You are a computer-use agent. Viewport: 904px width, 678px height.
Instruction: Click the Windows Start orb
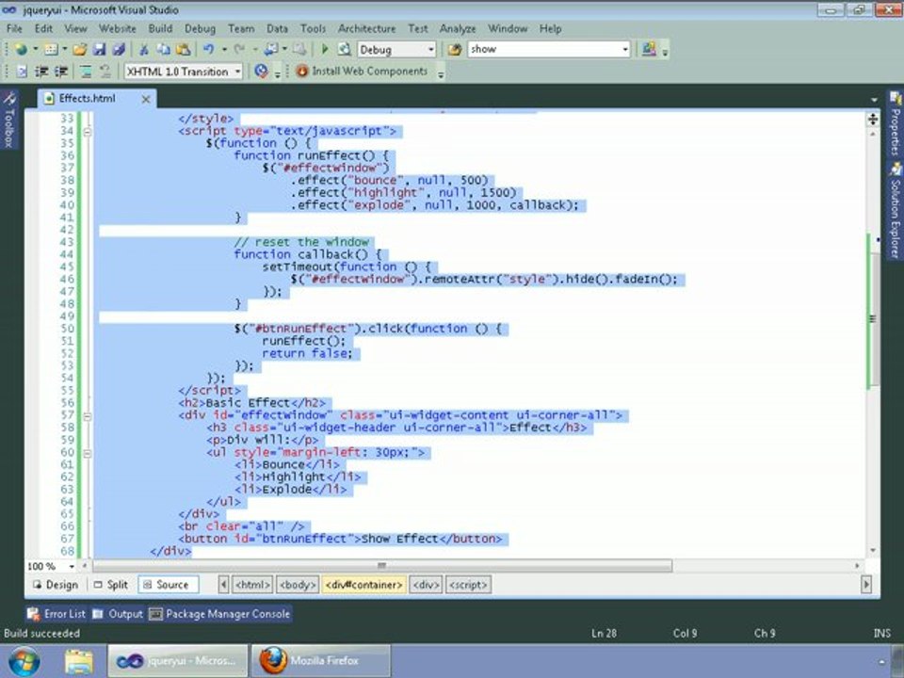pyautogui.click(x=24, y=661)
